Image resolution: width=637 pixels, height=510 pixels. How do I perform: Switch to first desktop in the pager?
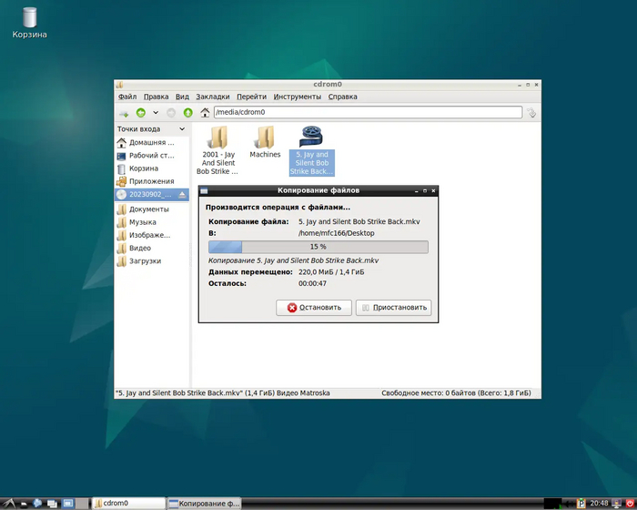(x=68, y=504)
